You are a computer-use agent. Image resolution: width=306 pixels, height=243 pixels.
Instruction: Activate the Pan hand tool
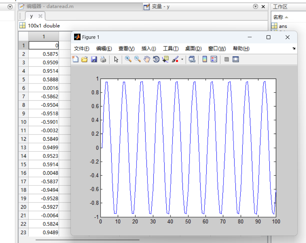point(146,59)
